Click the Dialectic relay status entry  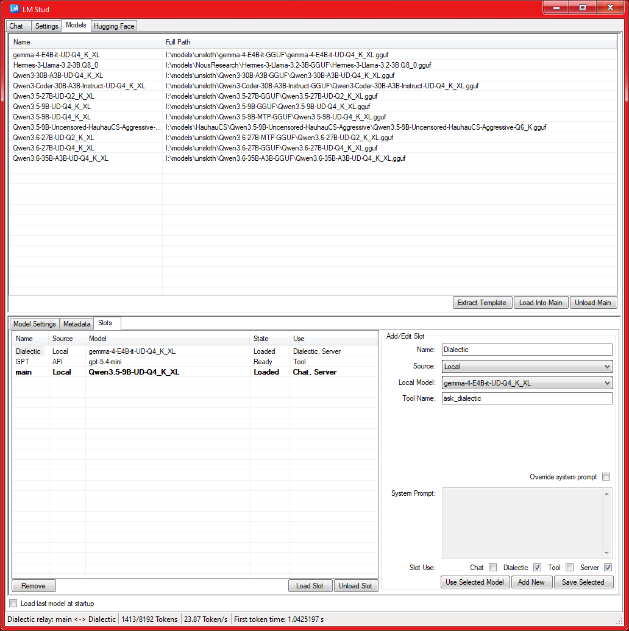[62, 619]
